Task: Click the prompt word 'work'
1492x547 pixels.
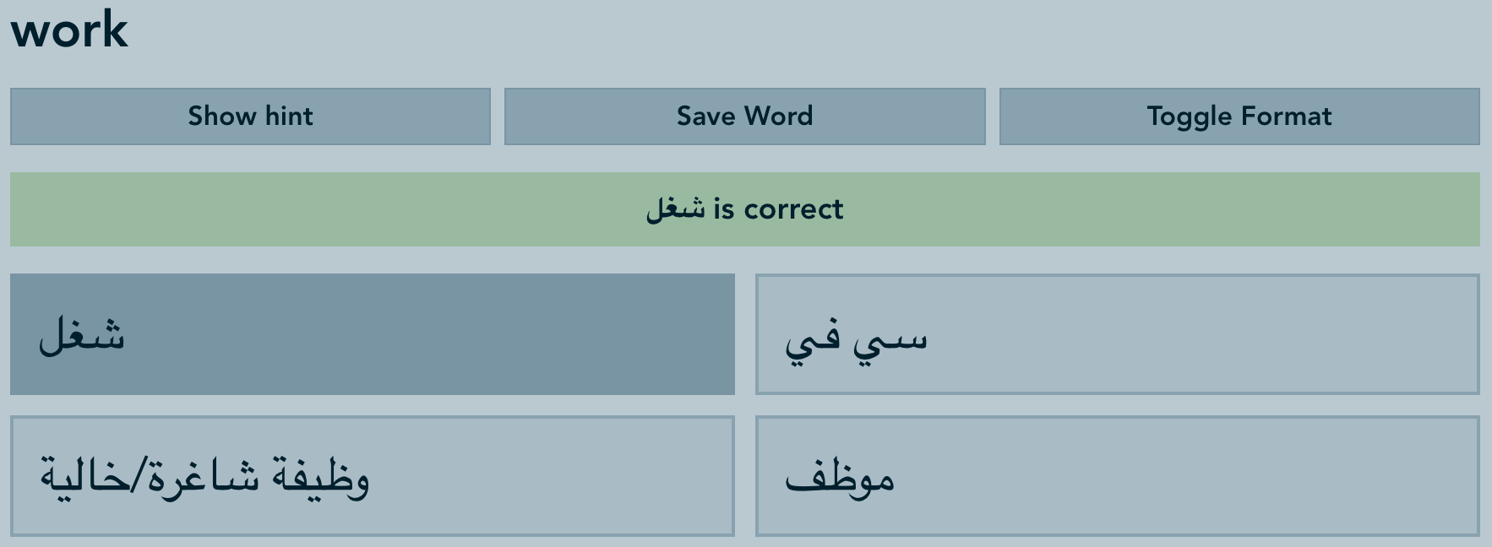Action: click(x=69, y=30)
